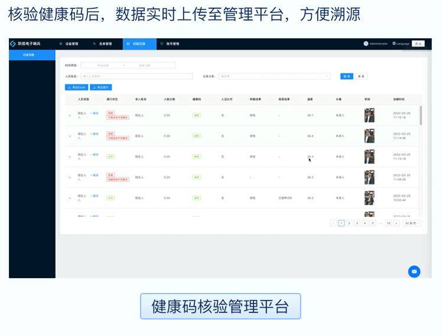Click the 重置 reset button

coord(361,76)
